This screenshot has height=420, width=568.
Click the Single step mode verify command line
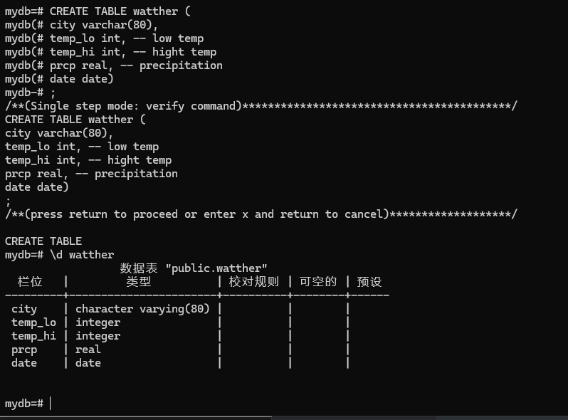(142, 106)
